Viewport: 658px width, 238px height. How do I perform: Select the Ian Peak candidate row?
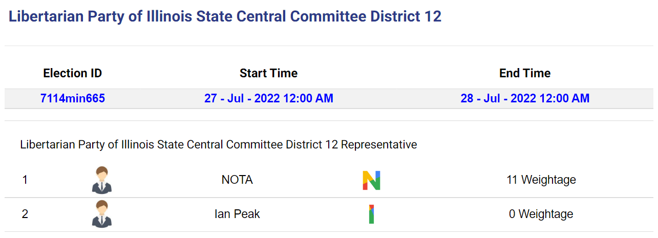click(329, 214)
